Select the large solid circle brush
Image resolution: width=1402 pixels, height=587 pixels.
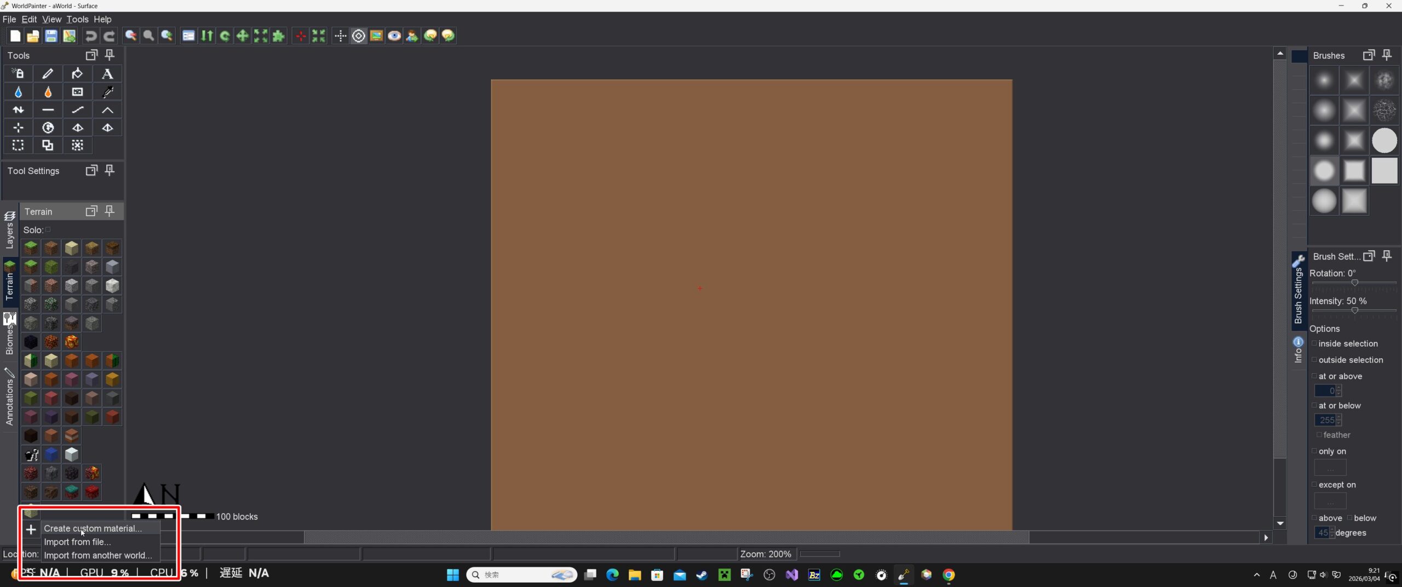1384,141
